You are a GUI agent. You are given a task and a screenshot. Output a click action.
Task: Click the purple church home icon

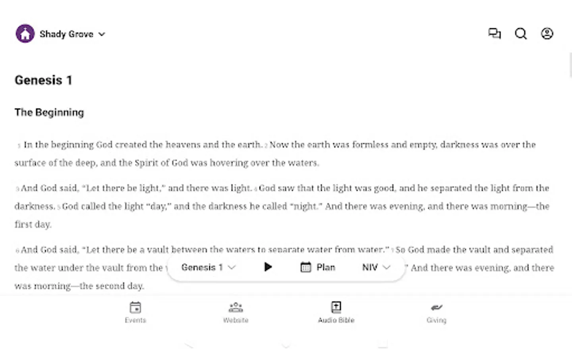click(25, 34)
